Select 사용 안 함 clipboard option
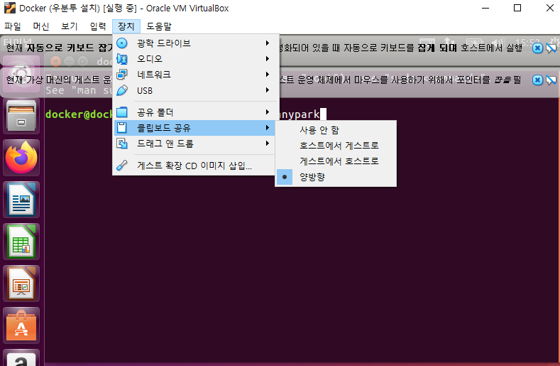 point(336,130)
